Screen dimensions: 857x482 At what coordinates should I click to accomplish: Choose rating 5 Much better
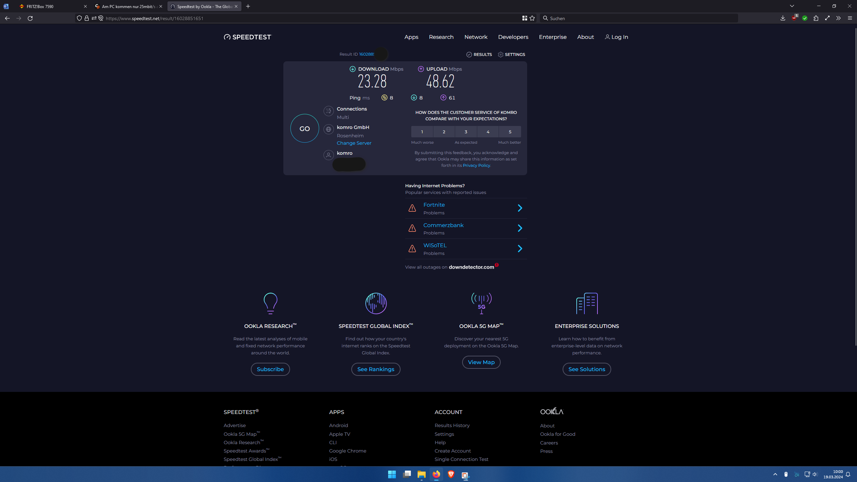click(510, 132)
